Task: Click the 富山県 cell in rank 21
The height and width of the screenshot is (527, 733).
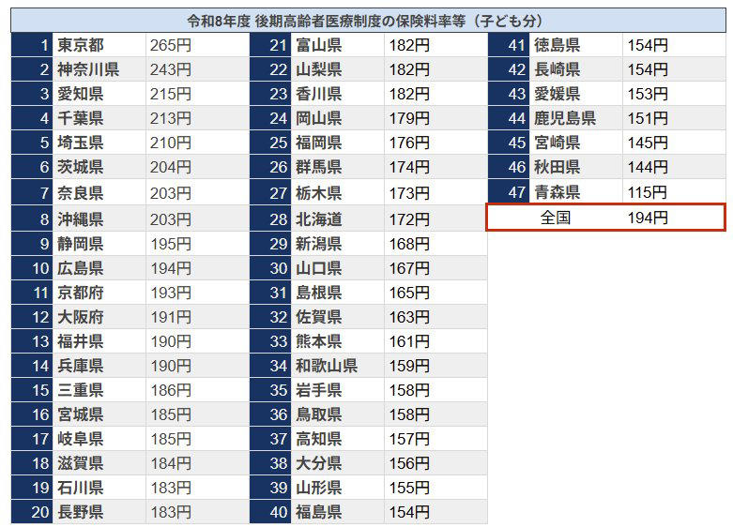Action: pyautogui.click(x=338, y=45)
